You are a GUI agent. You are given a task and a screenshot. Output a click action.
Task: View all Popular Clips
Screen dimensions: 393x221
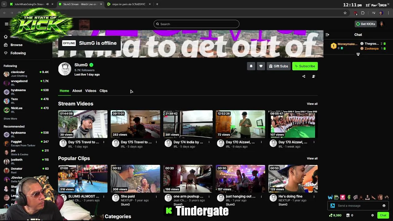(312, 158)
